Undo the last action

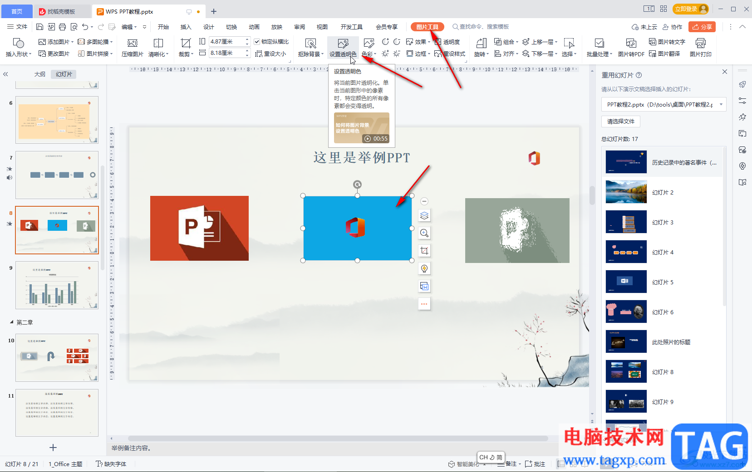(x=85, y=27)
